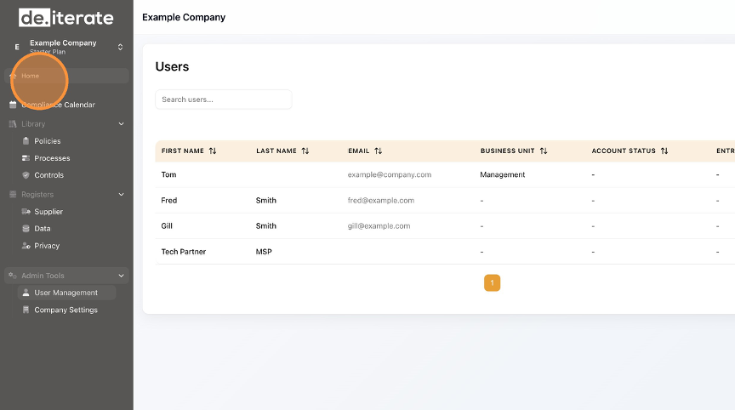Collapse the Library section chevron
This screenshot has width=735, height=410.
(121, 124)
